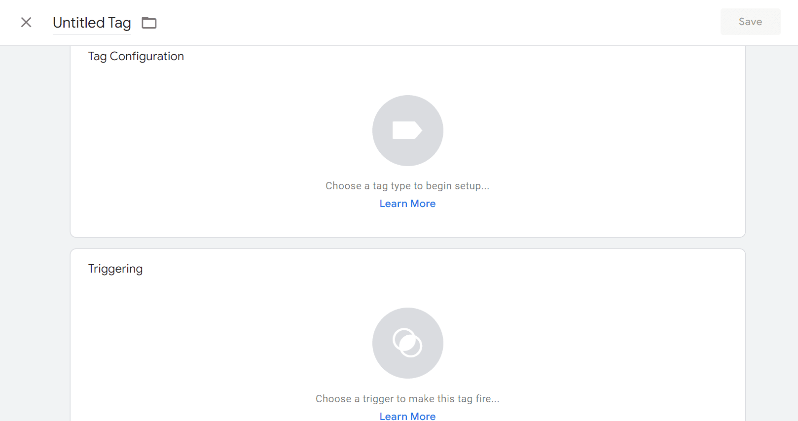This screenshot has width=798, height=421.
Task: Open the folder picker icon beside Untitled Tag
Action: pos(149,23)
